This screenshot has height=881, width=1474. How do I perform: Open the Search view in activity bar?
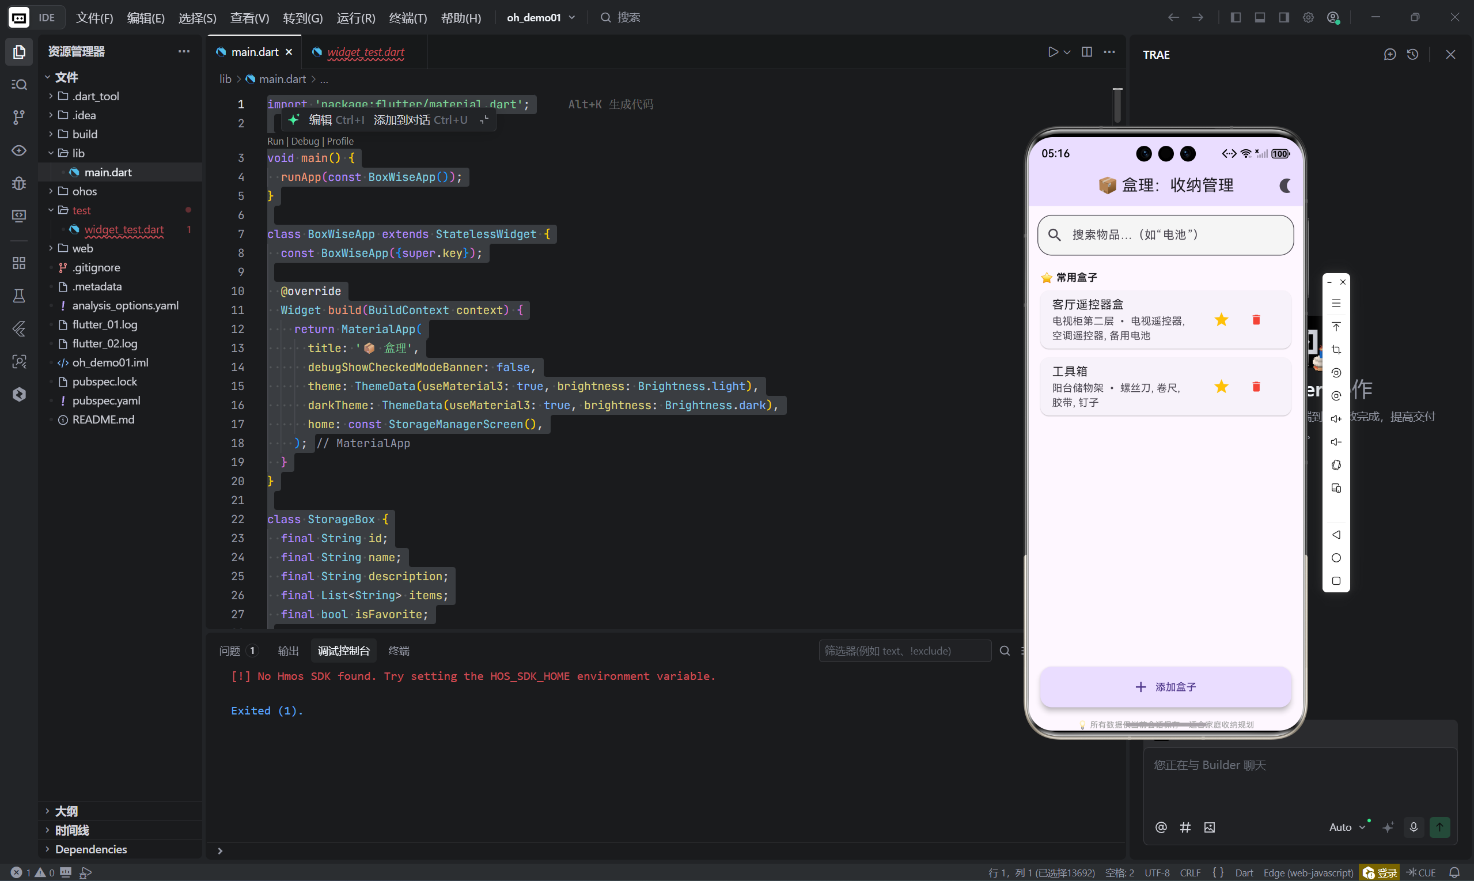[19, 85]
